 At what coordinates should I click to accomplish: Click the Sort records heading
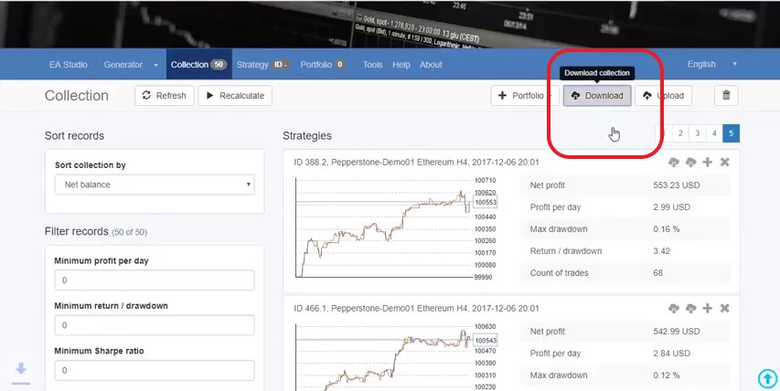click(75, 135)
